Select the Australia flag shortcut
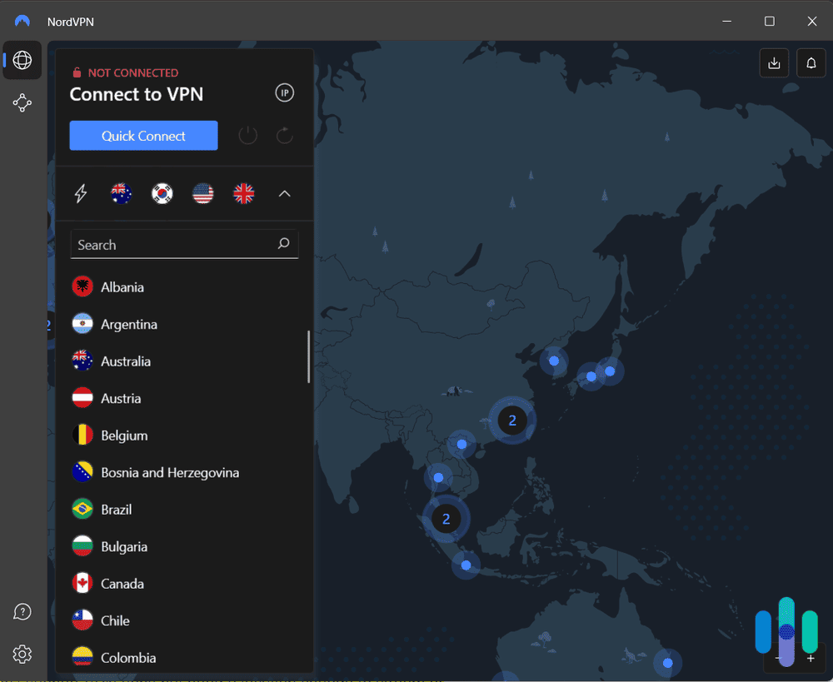833x682 pixels. (122, 193)
